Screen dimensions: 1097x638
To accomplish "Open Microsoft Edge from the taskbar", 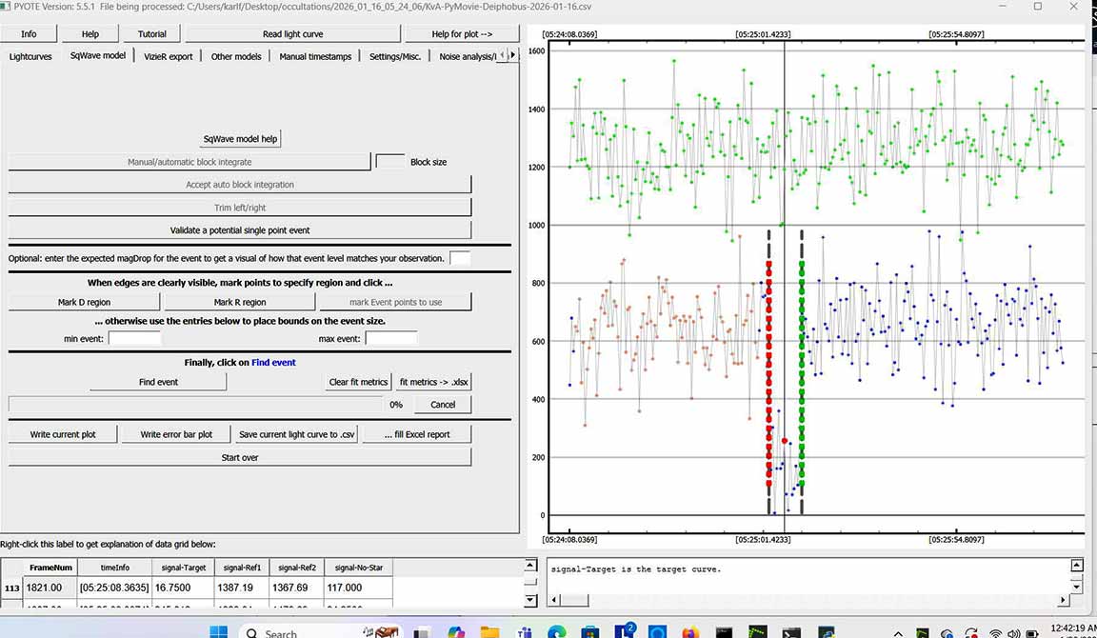I will tap(557, 632).
